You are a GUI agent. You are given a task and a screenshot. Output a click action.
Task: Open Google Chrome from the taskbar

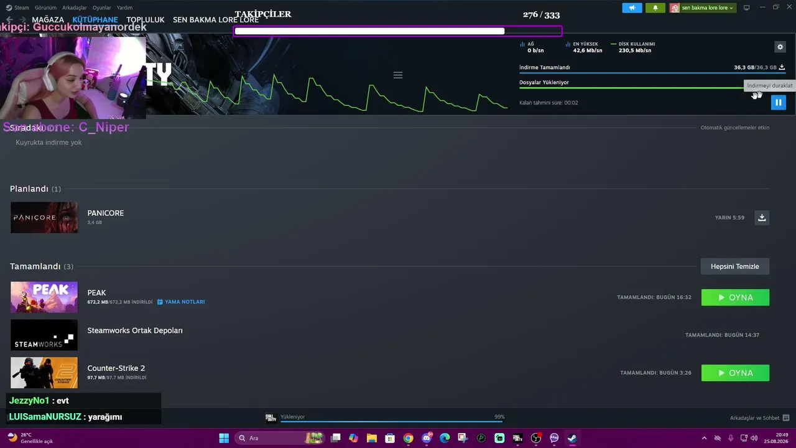coord(408,438)
